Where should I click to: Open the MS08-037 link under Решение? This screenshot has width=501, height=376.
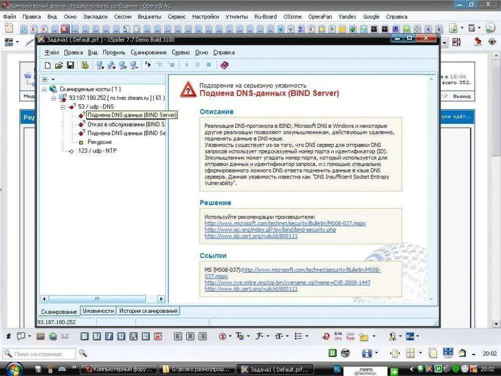pyautogui.click(x=285, y=223)
